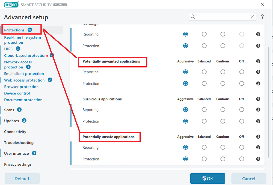273x185 pixels.
Task: Switch to the Updates section
Action: coord(11,121)
